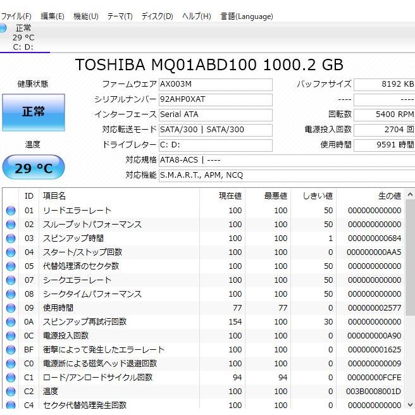This screenshot has width=415, height=415.
Task: Click the blue disk status circle in tab
Action: click(3, 28)
